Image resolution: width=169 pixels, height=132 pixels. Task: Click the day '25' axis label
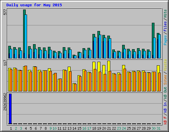tap(129, 128)
